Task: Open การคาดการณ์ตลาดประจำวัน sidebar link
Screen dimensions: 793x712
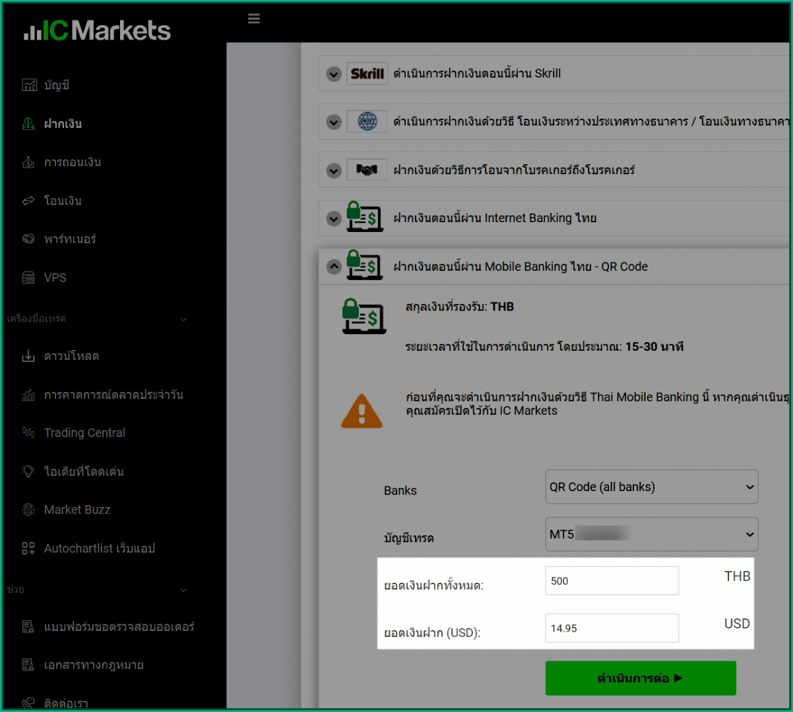Action: pos(113,395)
